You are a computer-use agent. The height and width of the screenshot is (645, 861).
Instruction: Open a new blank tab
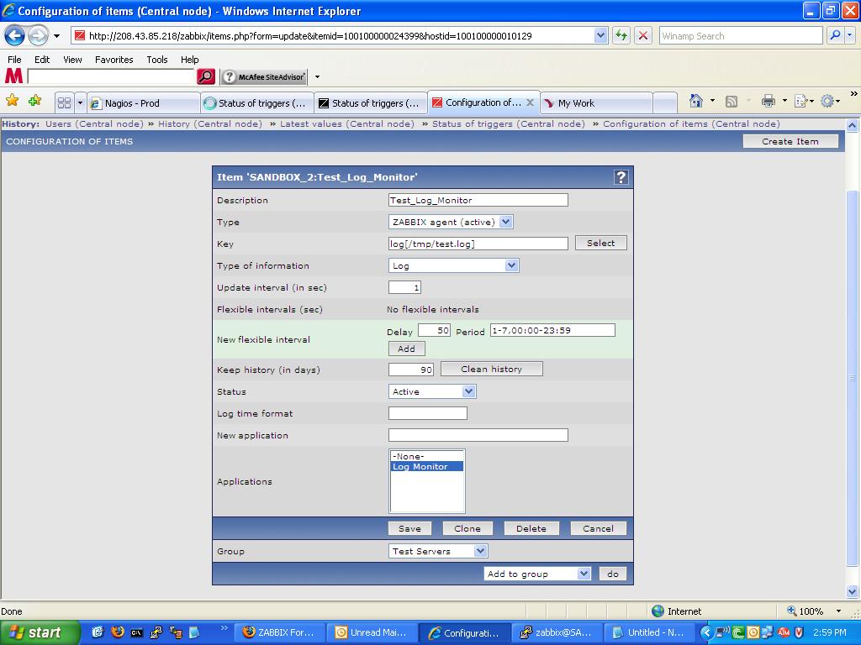[665, 103]
